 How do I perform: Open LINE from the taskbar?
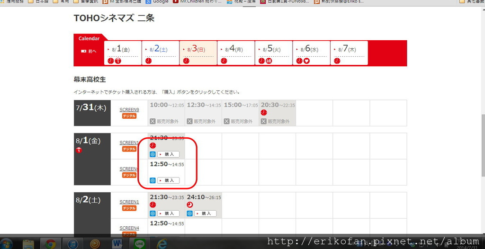(x=140, y=244)
